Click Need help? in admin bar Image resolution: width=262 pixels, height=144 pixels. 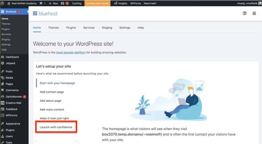tap(150, 3)
